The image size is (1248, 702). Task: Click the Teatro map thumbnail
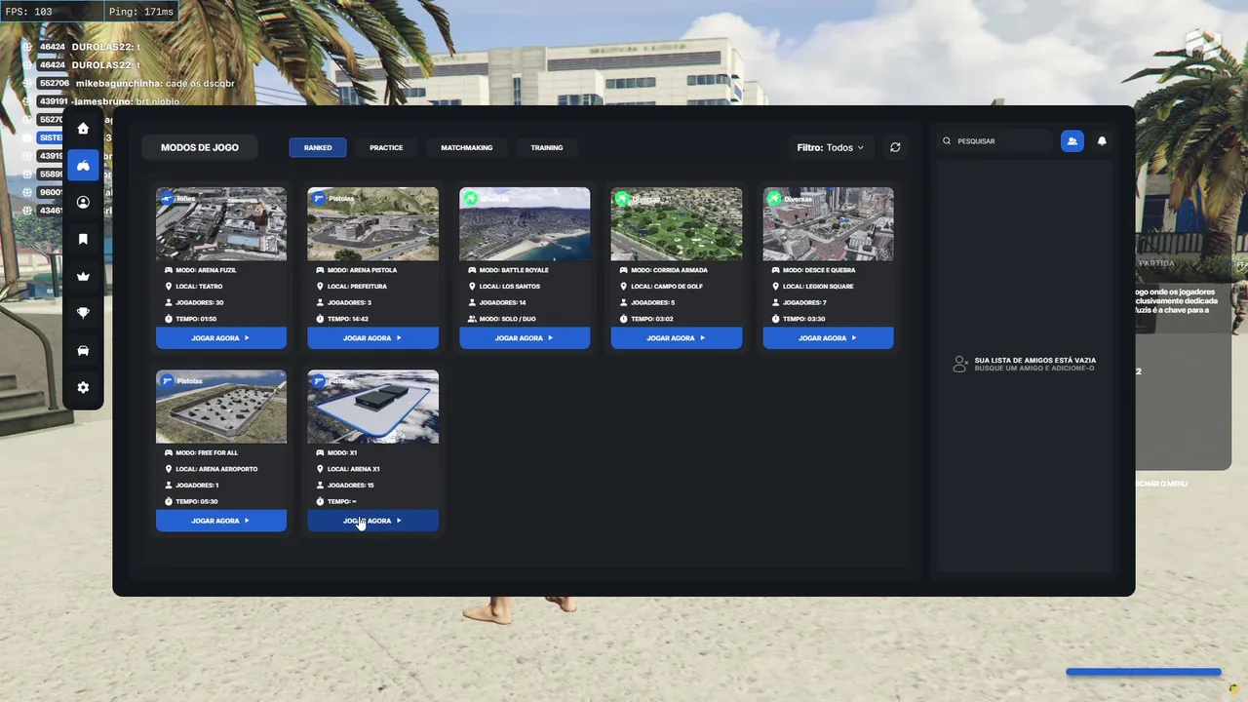[x=221, y=224]
